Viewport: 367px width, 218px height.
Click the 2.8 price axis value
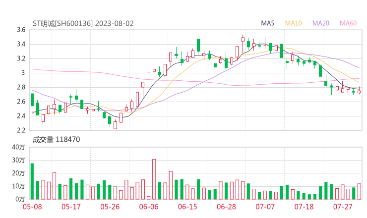[21, 87]
